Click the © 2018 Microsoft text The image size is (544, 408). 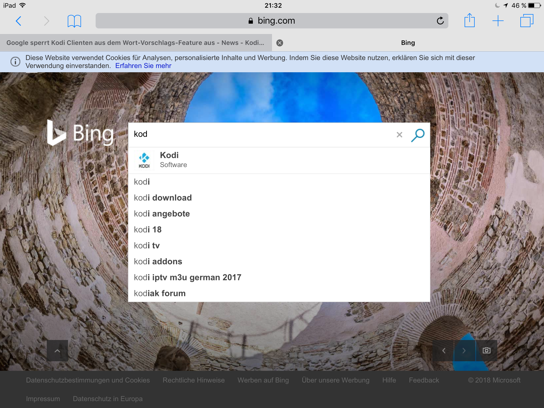point(494,380)
